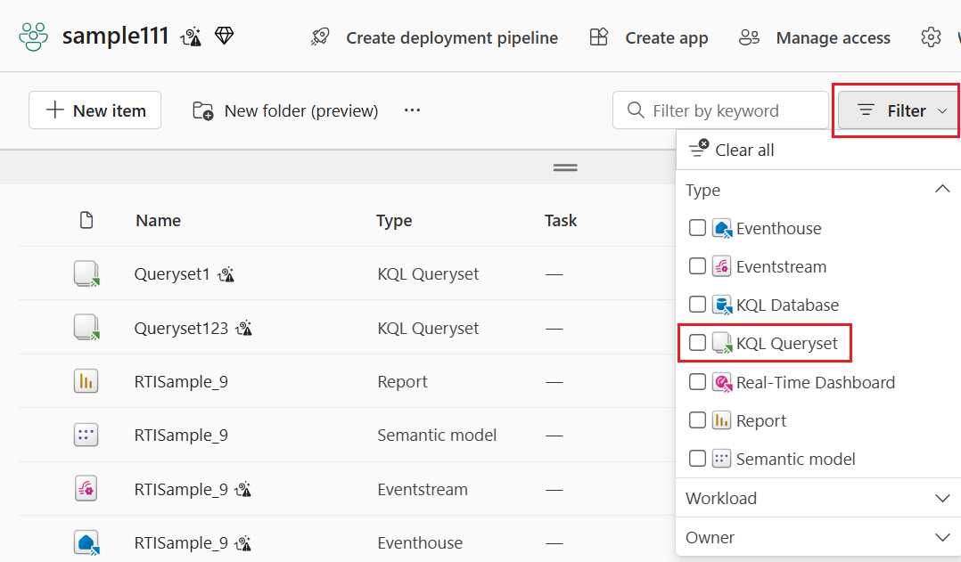Enable the Real-Time Dashboard filter checkbox
Viewport: 961px width, 562px height.
point(697,382)
